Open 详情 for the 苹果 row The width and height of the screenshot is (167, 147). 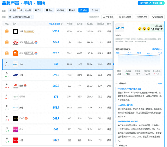point(109,31)
